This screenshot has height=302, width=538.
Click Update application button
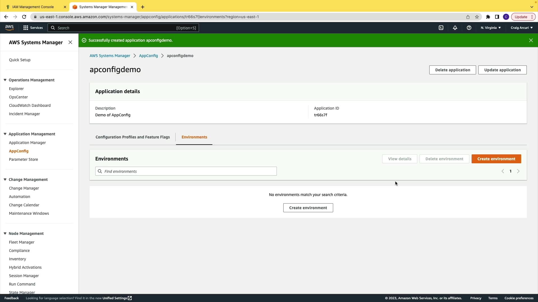(502, 70)
